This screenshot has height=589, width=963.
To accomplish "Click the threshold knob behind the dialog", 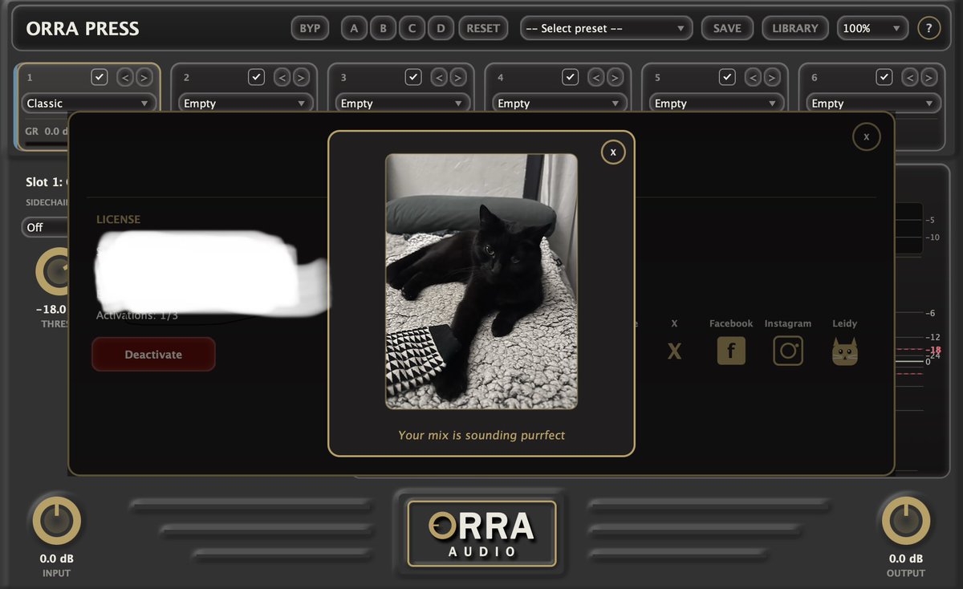I will pos(52,271).
